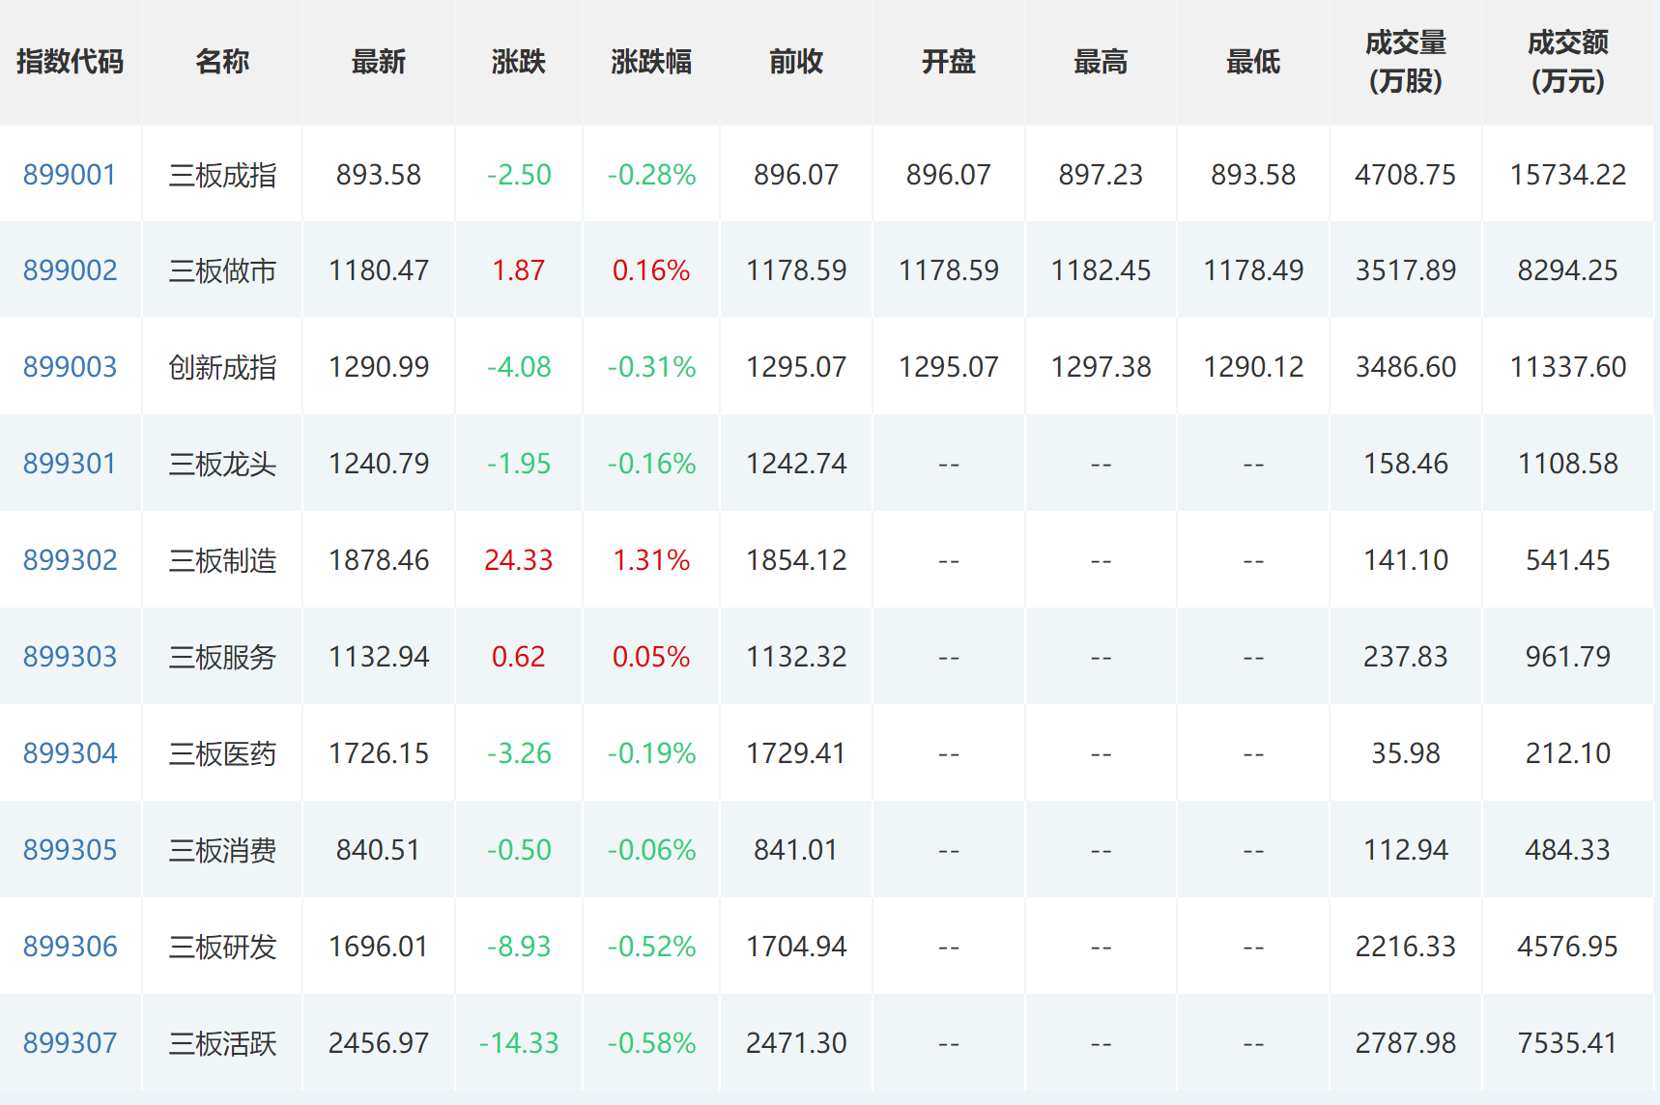Select the 三板制造 name cell
This screenshot has height=1105, width=1660.
click(222, 560)
